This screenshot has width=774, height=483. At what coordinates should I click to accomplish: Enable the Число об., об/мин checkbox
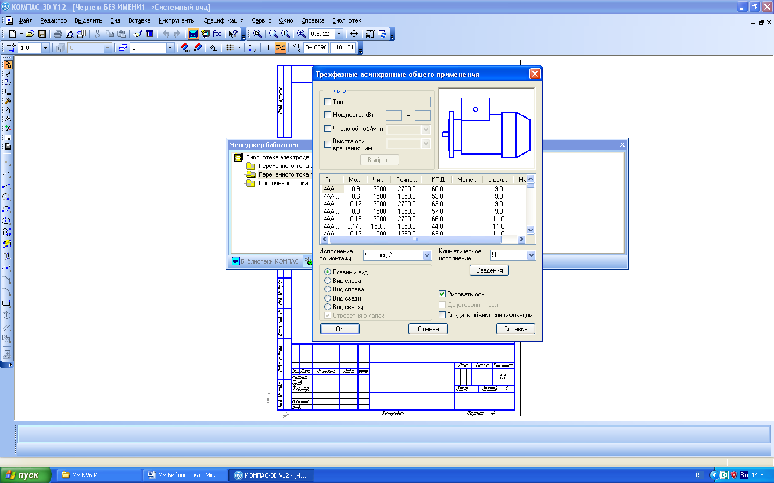tap(327, 128)
